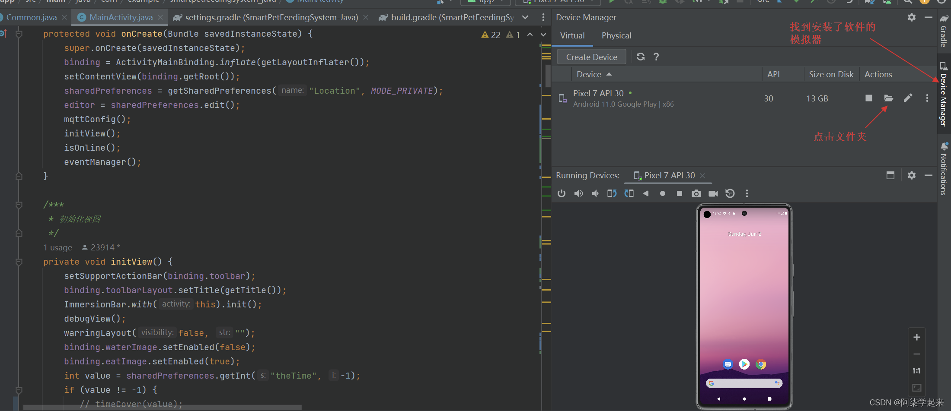This screenshot has width=951, height=411.
Task: Open the Gradle tool window
Action: 944,32
